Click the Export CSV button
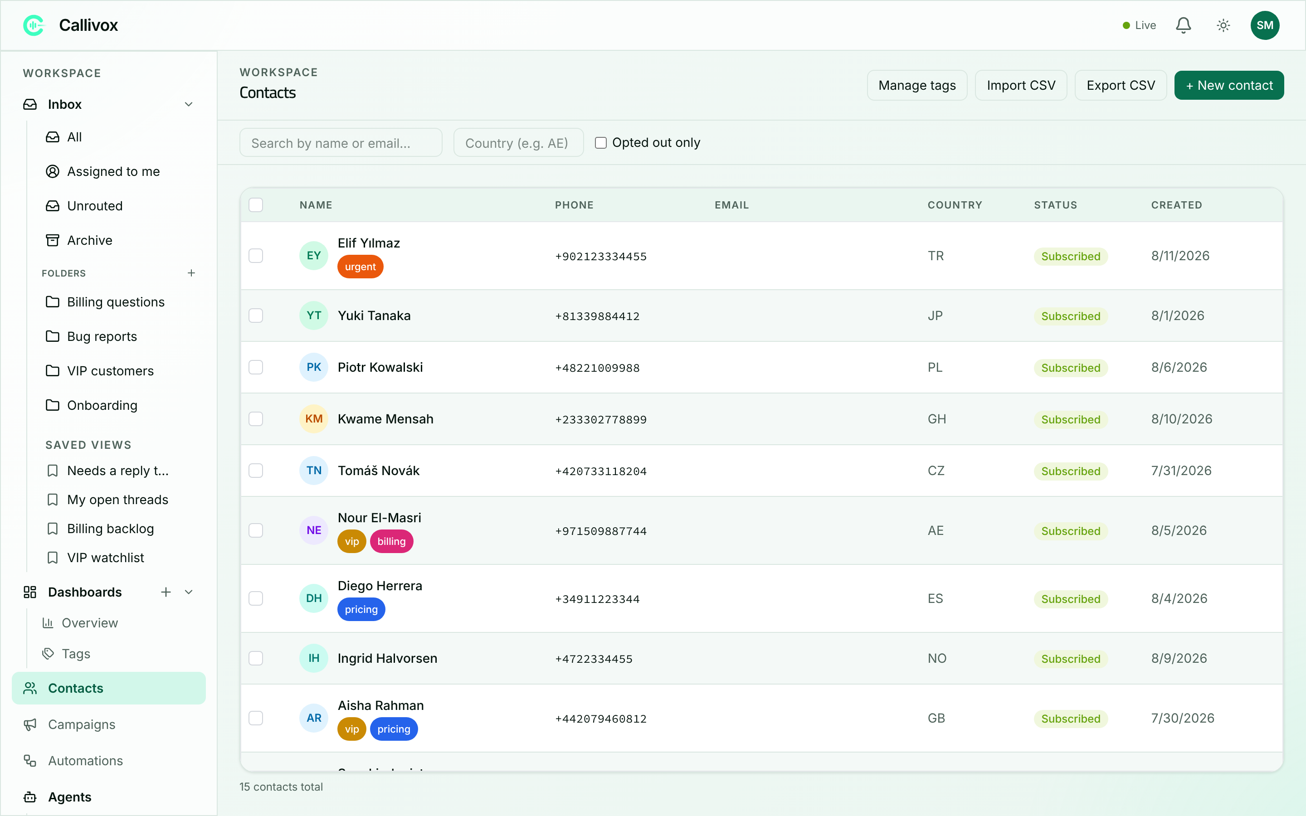Viewport: 1306px width, 816px height. click(1121, 85)
